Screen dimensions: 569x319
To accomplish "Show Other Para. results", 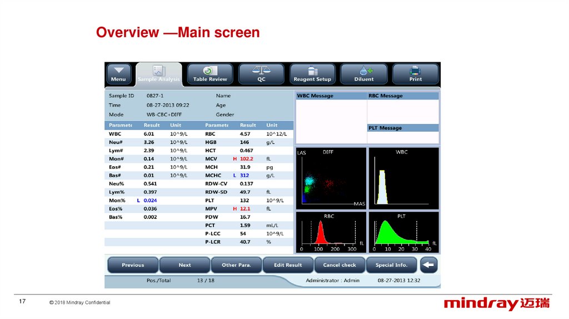I will [236, 265].
